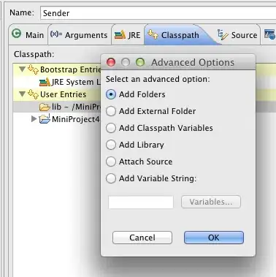Viewport: 276px width, 277px height.
Task: Confirm with the OK button
Action: (x=214, y=238)
